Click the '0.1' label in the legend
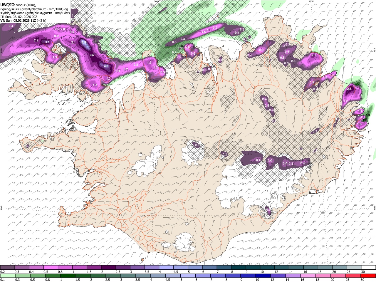 [x=3, y=280]
